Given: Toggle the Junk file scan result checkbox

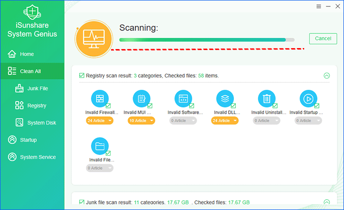Looking at the screenshot, I should click(x=82, y=202).
